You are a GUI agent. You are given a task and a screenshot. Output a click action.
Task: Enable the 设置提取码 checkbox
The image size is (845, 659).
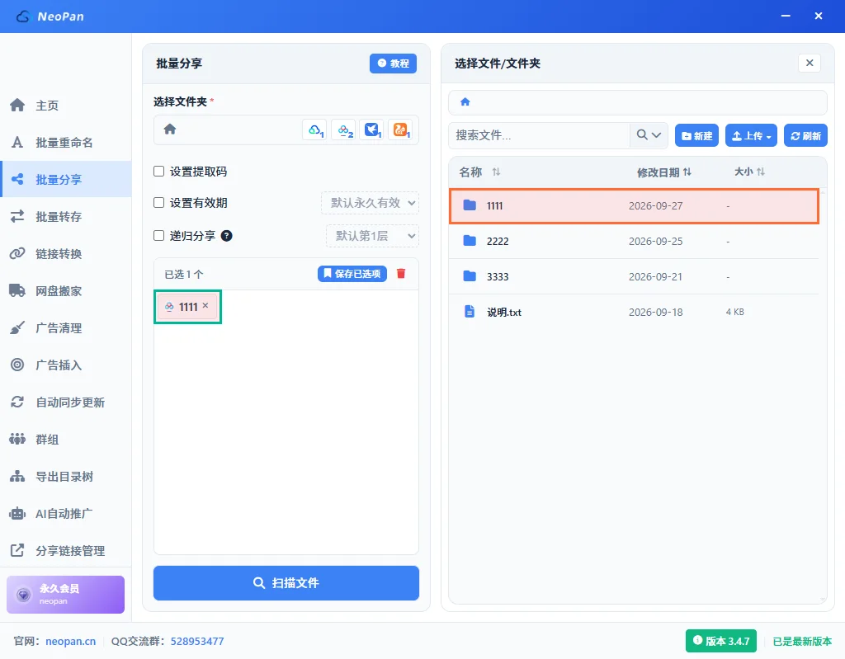(x=158, y=172)
